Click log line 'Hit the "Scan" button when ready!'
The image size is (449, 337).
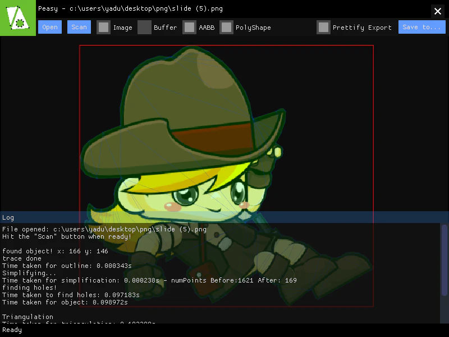[66, 236]
